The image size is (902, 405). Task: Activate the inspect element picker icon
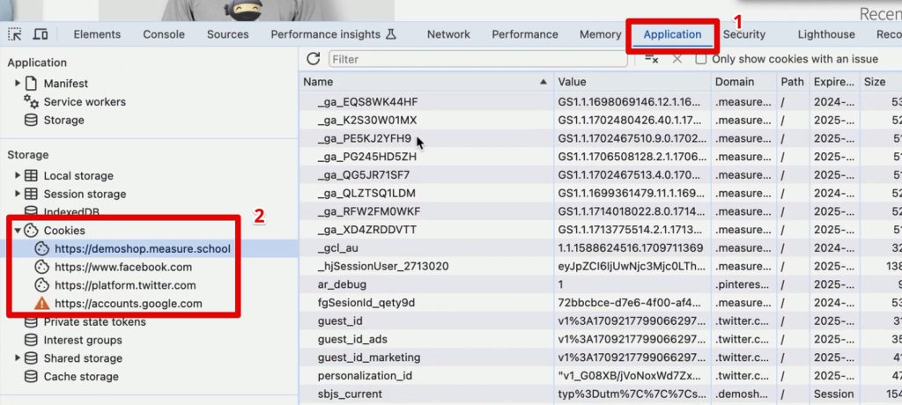tap(15, 34)
